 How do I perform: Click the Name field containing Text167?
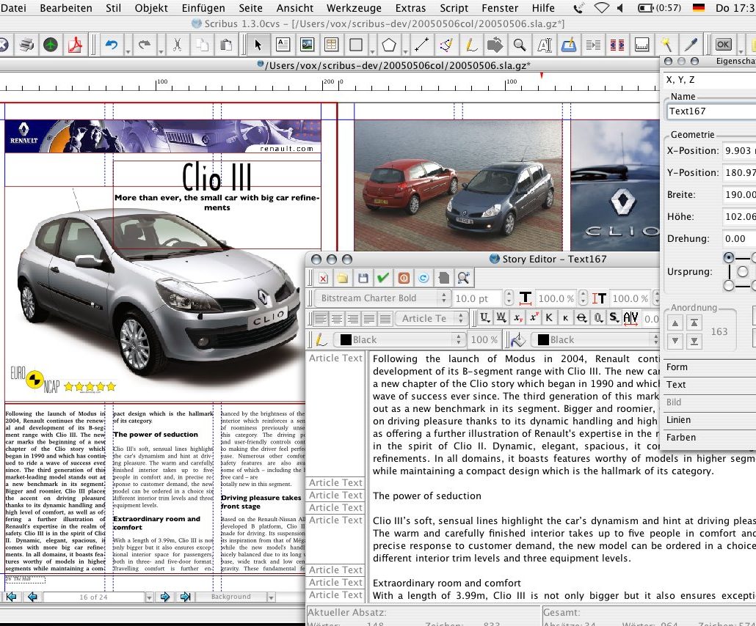point(711,111)
